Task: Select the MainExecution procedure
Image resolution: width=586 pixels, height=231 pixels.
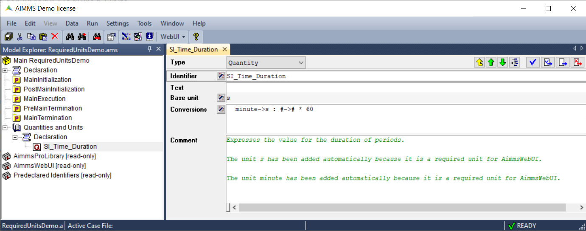Action: point(45,99)
